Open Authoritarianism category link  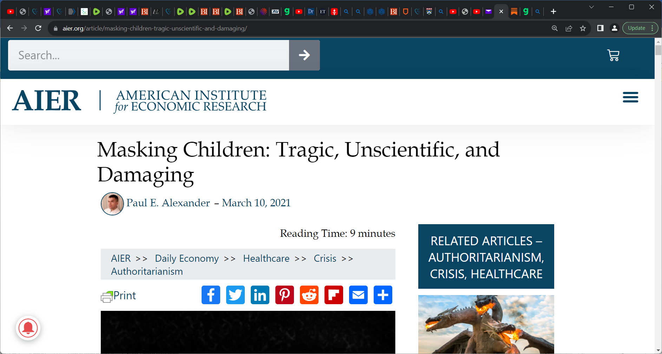(147, 271)
